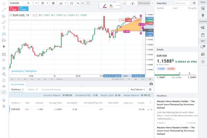
Task: Change drawing fill background color swatch
Action: [x=111, y=6]
